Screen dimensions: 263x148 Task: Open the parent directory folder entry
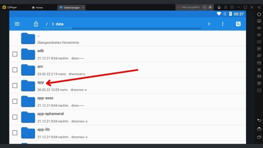pyautogui.click(x=128, y=38)
